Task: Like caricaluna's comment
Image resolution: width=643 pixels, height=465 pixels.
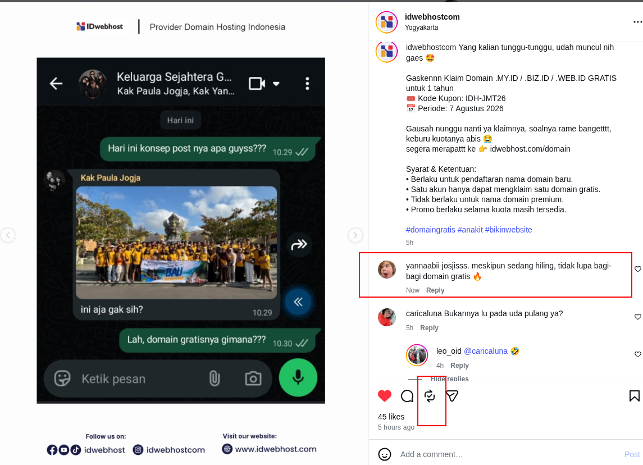Action: click(x=638, y=317)
